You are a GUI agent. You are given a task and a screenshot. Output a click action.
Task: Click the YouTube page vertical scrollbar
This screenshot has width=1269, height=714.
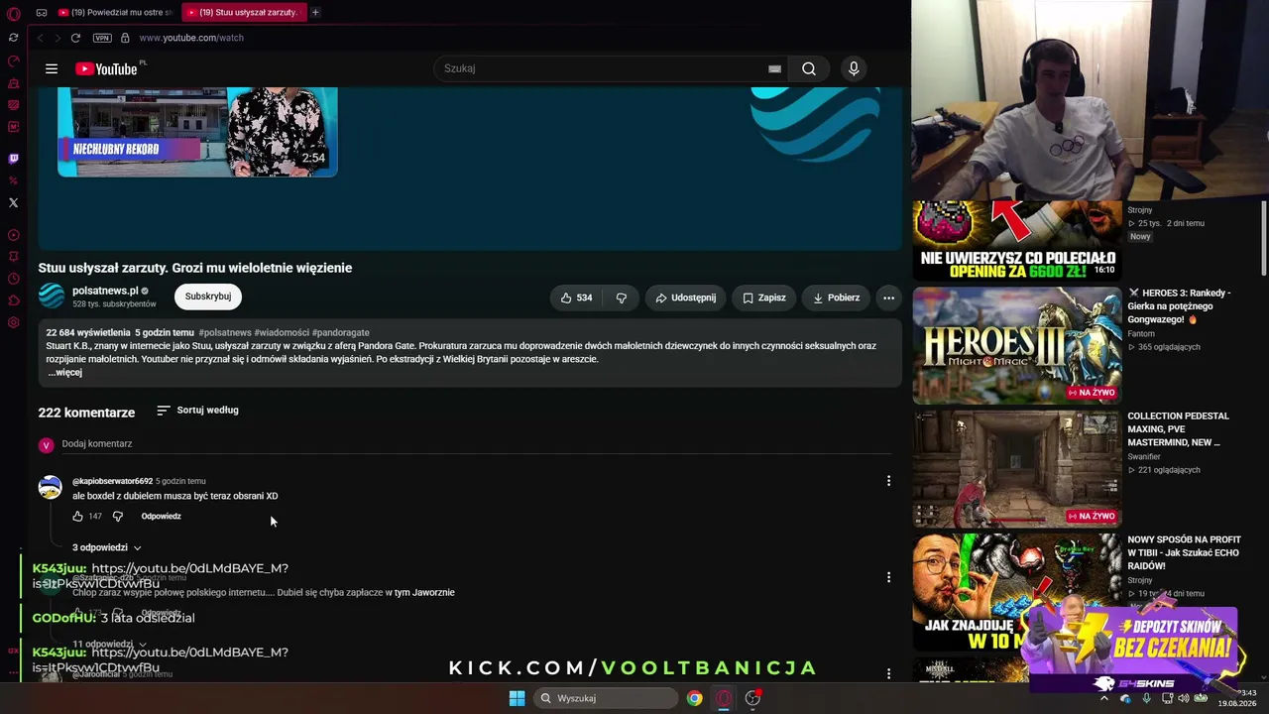(x=1264, y=238)
